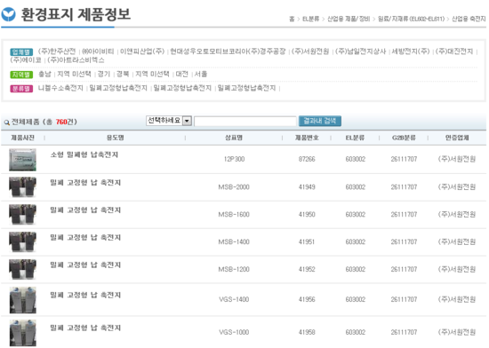The width and height of the screenshot is (489, 348).
Task: Click product number 41949
Action: tap(307, 187)
